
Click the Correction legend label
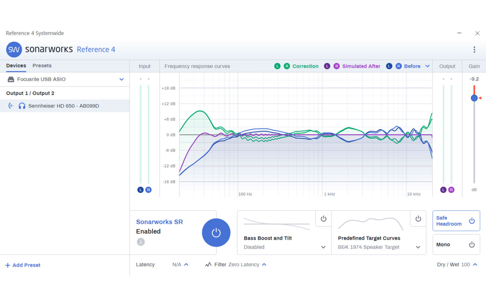(305, 66)
